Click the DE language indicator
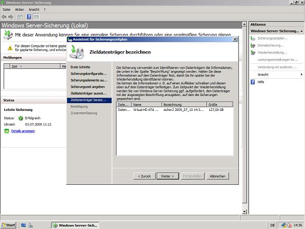Viewport: 305px width, 229px height. click(x=273, y=225)
